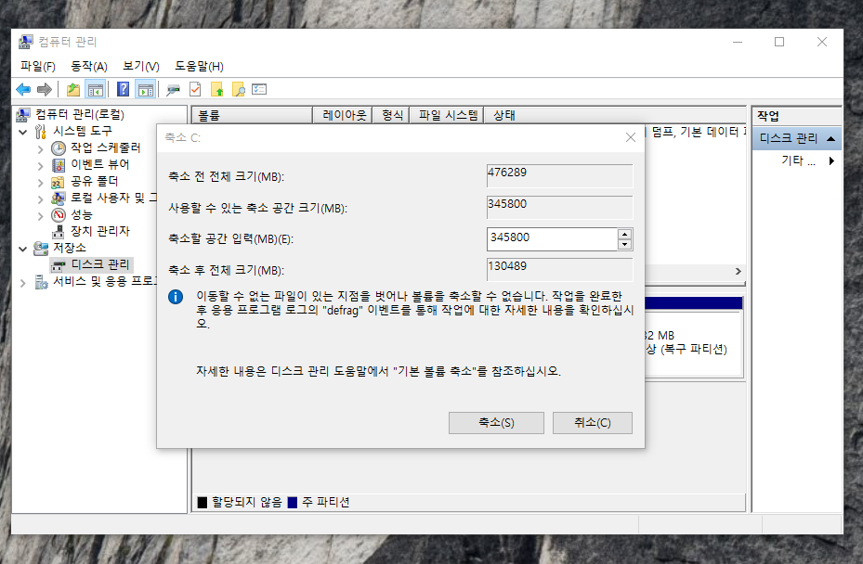This screenshot has width=863, height=564.
Task: Select 작업 스케줄러 in the tree
Action: [106, 147]
